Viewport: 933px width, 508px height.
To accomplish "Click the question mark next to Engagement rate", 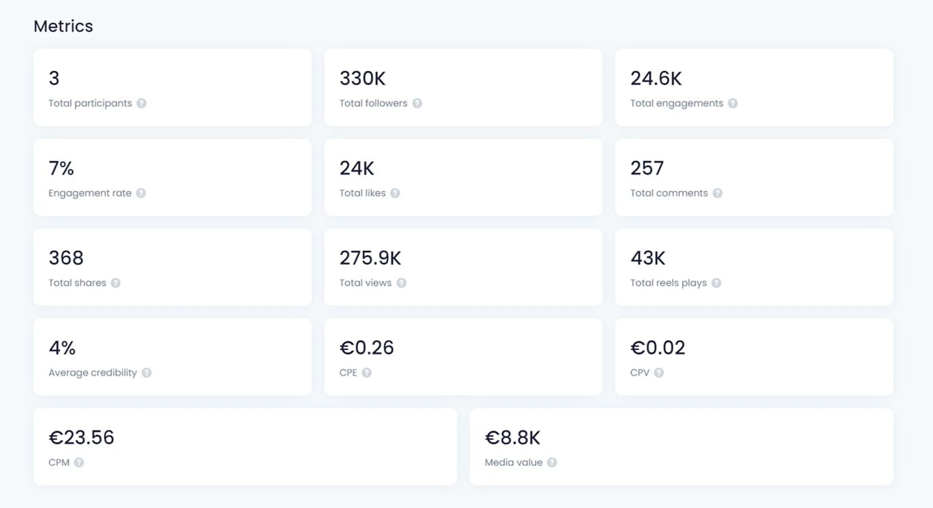I will click(x=141, y=193).
